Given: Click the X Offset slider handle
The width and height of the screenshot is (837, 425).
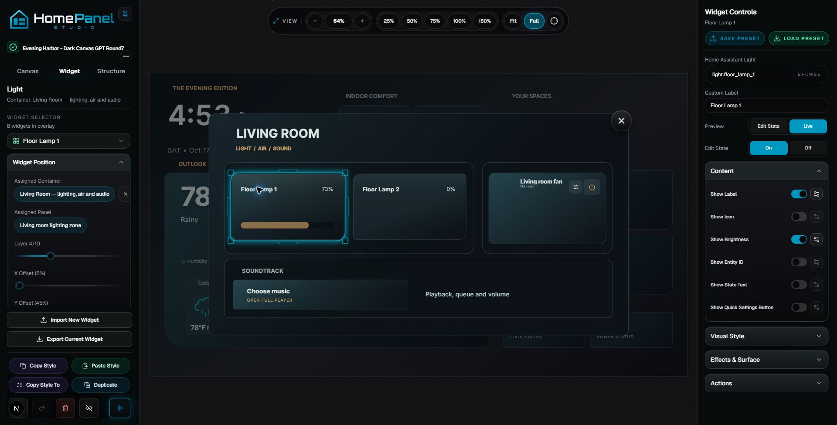Looking at the screenshot, I should (19, 286).
